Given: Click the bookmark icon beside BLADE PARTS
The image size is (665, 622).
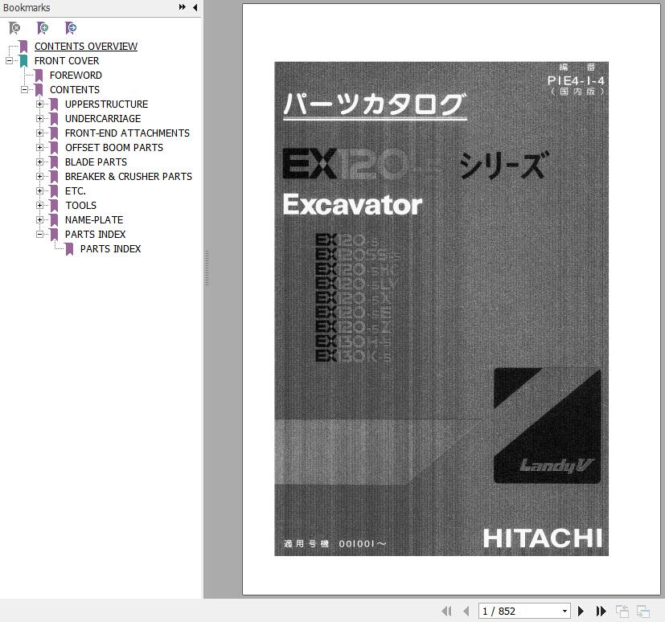Looking at the screenshot, I should (x=54, y=162).
